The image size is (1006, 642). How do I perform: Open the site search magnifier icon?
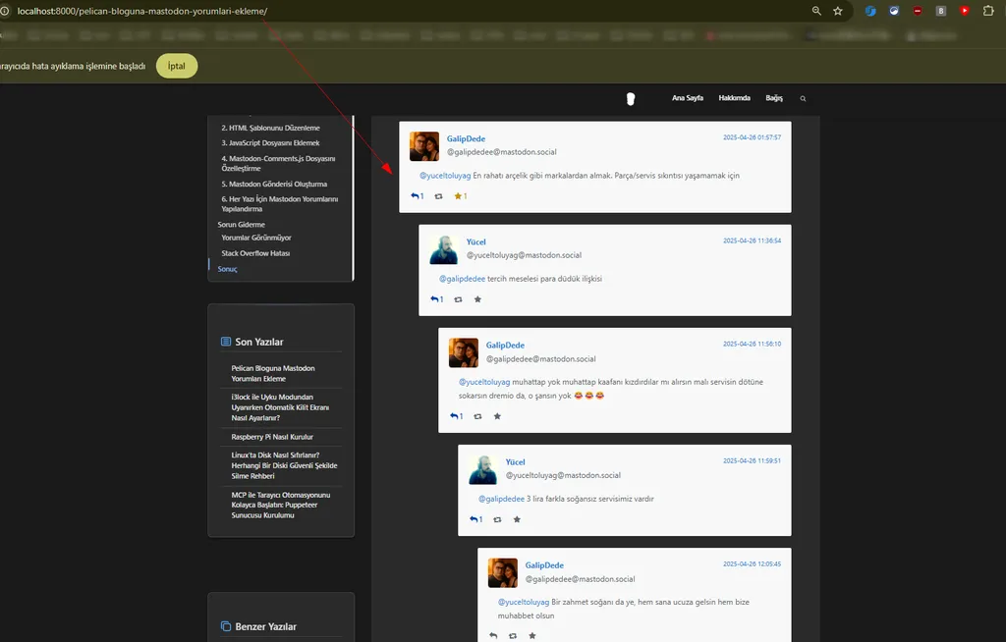tap(803, 99)
